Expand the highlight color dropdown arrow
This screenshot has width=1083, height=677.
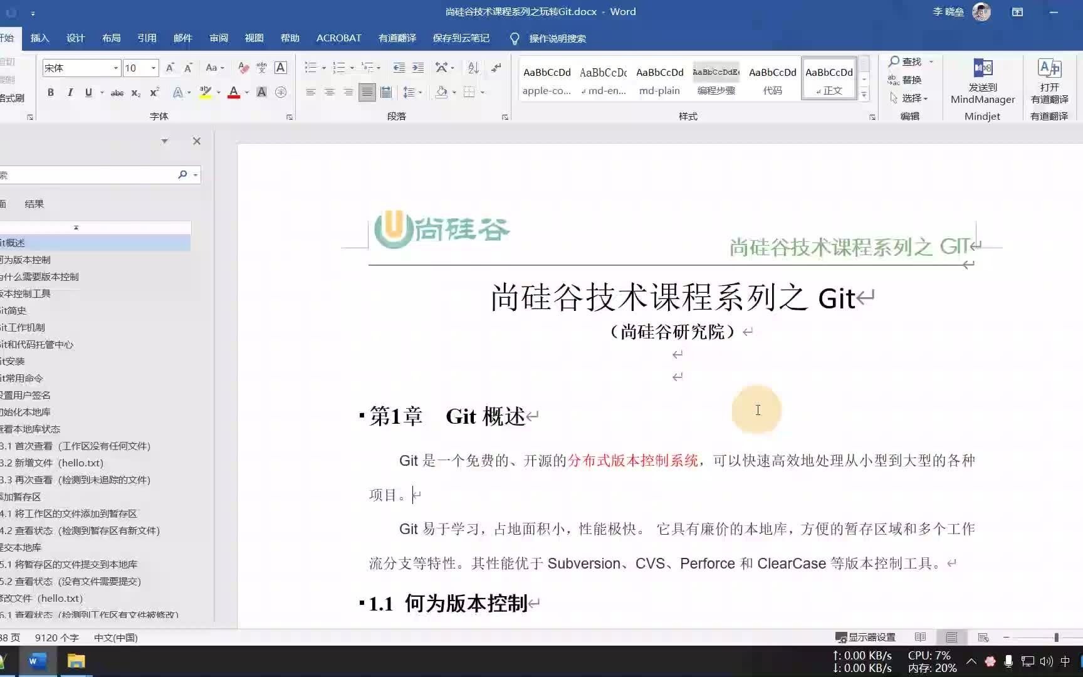pos(218,93)
